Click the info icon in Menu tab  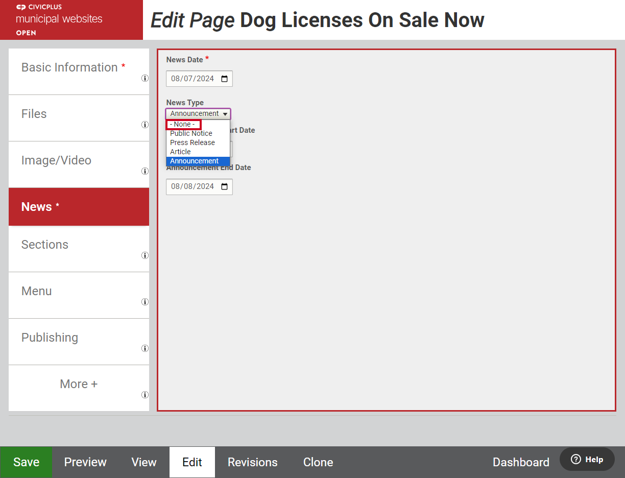coord(145,302)
